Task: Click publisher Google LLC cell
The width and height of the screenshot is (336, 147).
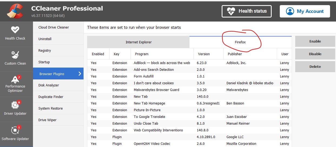Action: tap(235, 137)
